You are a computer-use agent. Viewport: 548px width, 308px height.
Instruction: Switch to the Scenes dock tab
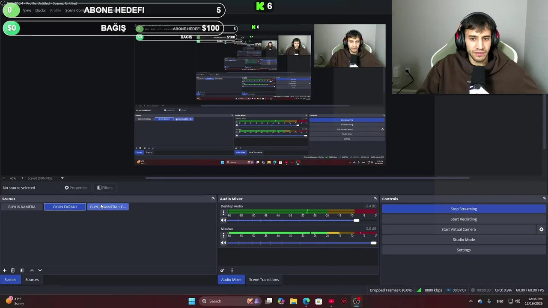click(10, 280)
